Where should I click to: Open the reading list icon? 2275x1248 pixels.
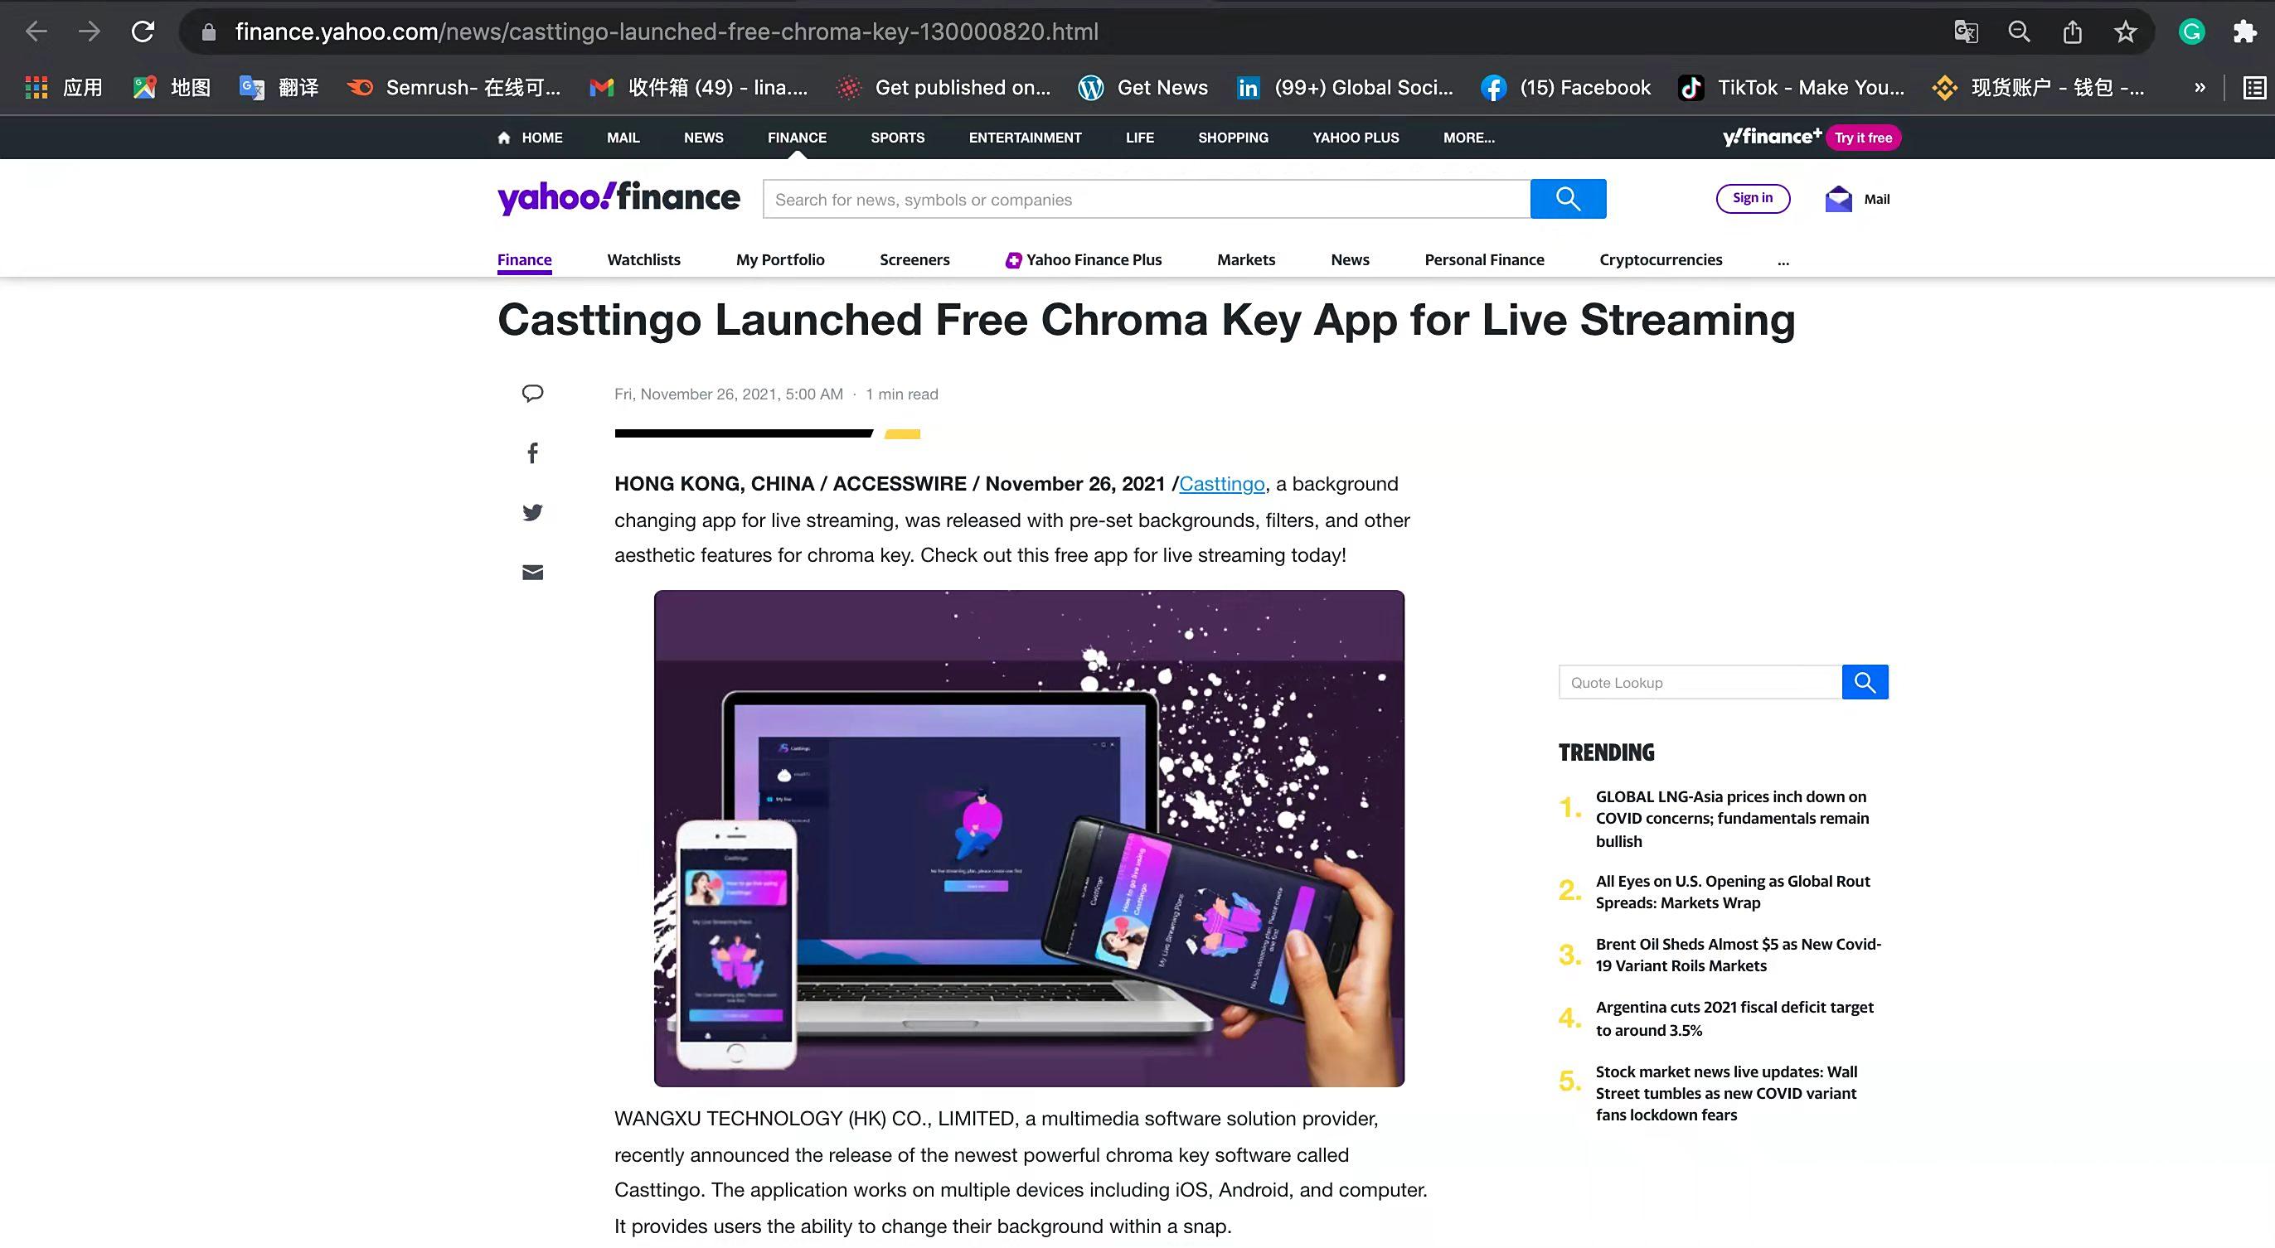pos(2253,87)
